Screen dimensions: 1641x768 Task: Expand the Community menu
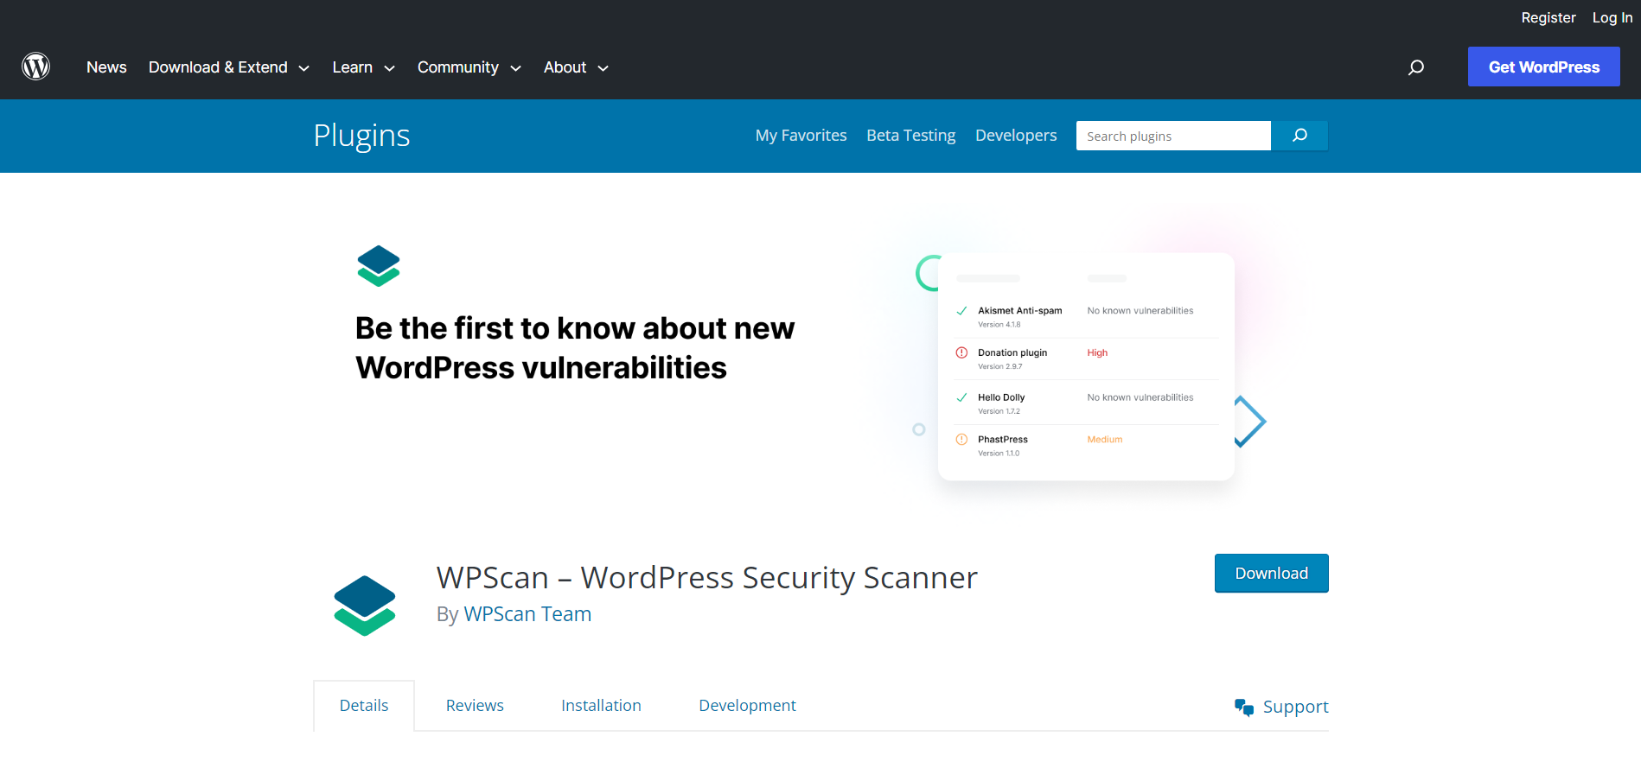point(469,67)
